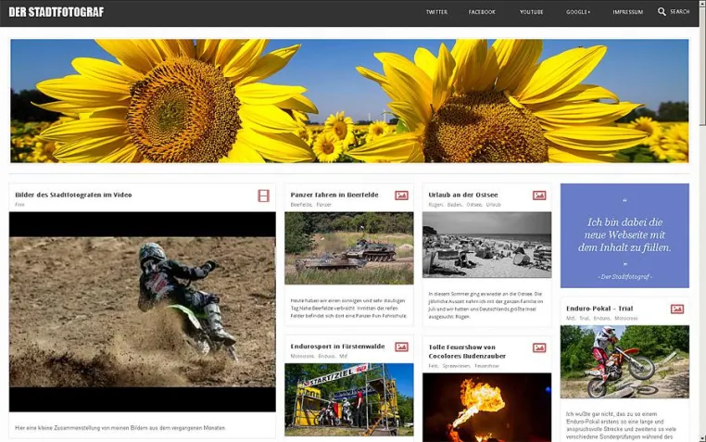
Task: Click the scrollbar down arrow
Action: 702,438
